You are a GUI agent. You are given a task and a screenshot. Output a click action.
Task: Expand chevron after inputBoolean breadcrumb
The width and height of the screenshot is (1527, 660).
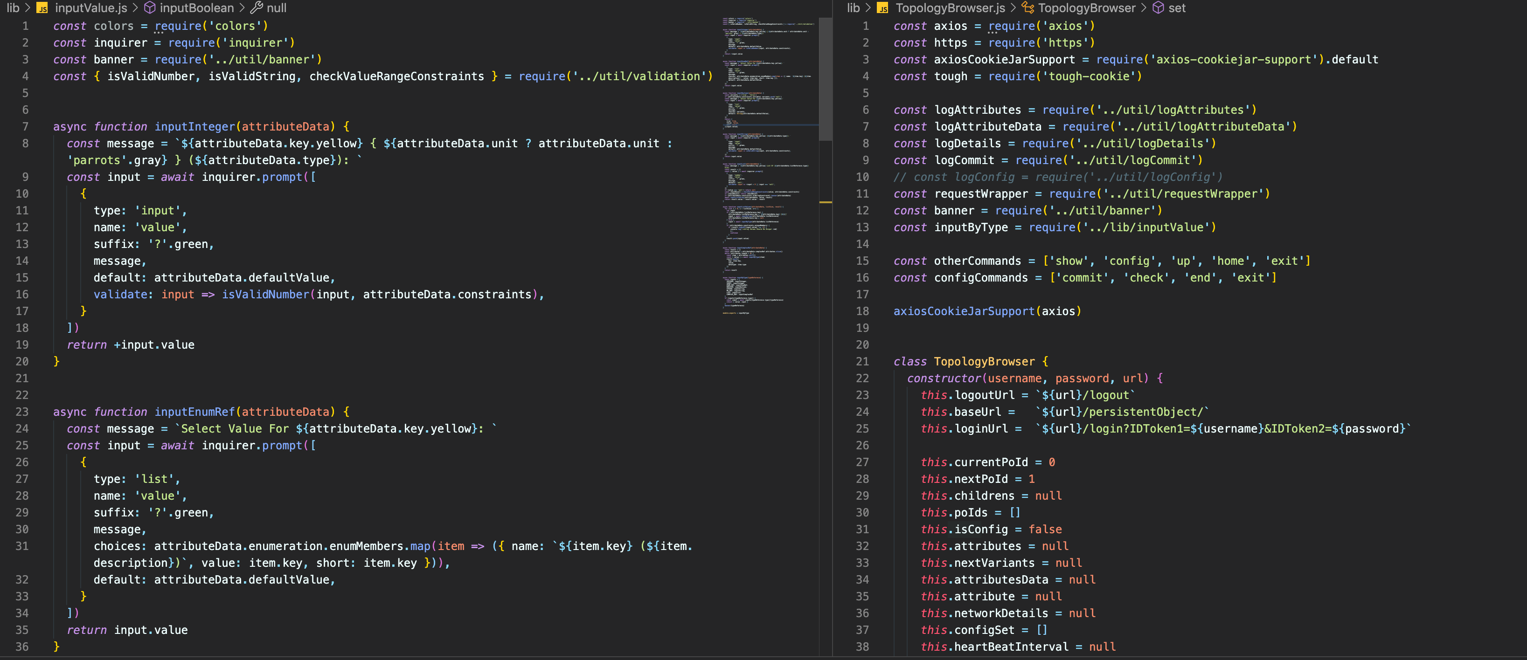[x=242, y=8]
